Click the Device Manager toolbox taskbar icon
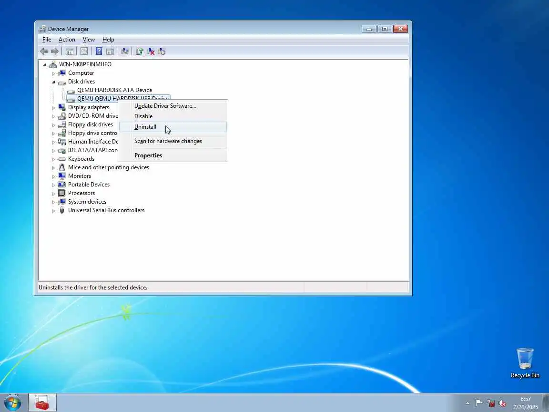 (42, 402)
